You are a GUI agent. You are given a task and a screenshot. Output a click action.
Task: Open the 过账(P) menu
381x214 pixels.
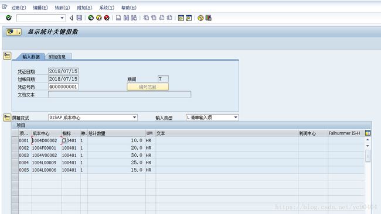pyautogui.click(x=19, y=8)
